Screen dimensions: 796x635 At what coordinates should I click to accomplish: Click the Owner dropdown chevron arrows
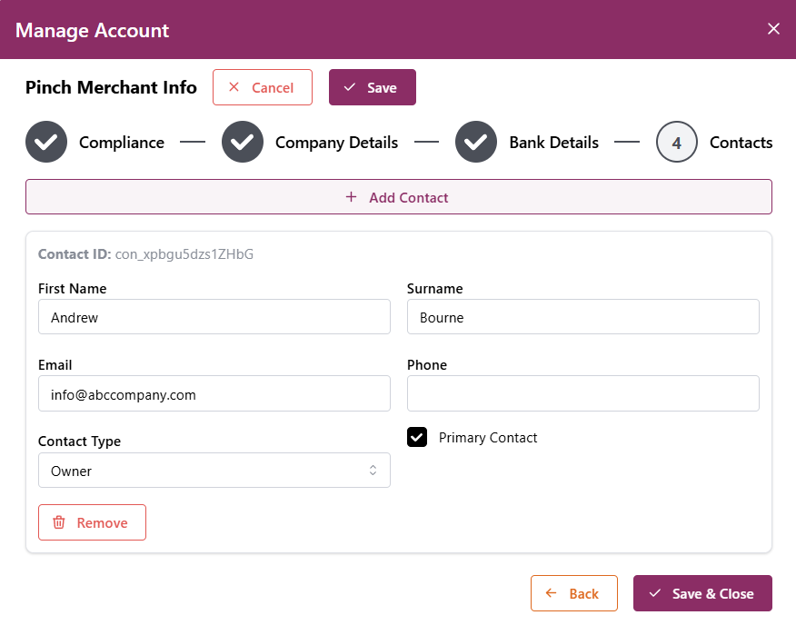(x=373, y=471)
